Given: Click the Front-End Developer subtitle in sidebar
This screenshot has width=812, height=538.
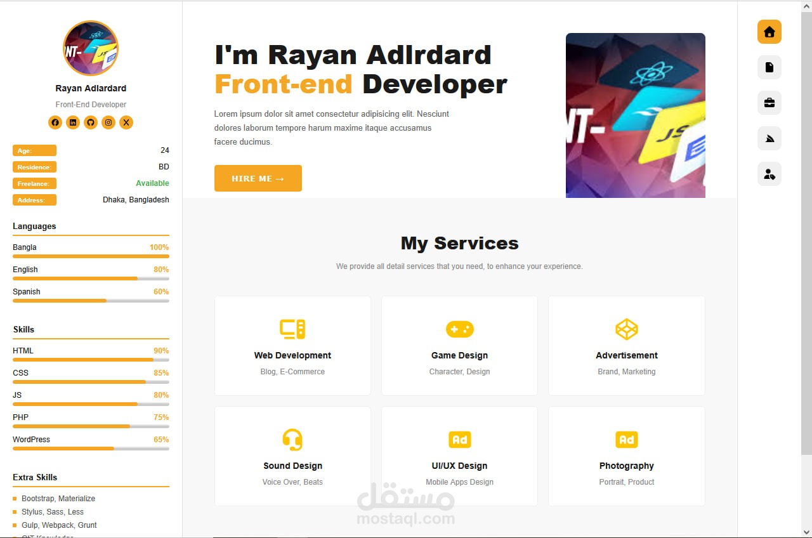Looking at the screenshot, I should (x=91, y=105).
